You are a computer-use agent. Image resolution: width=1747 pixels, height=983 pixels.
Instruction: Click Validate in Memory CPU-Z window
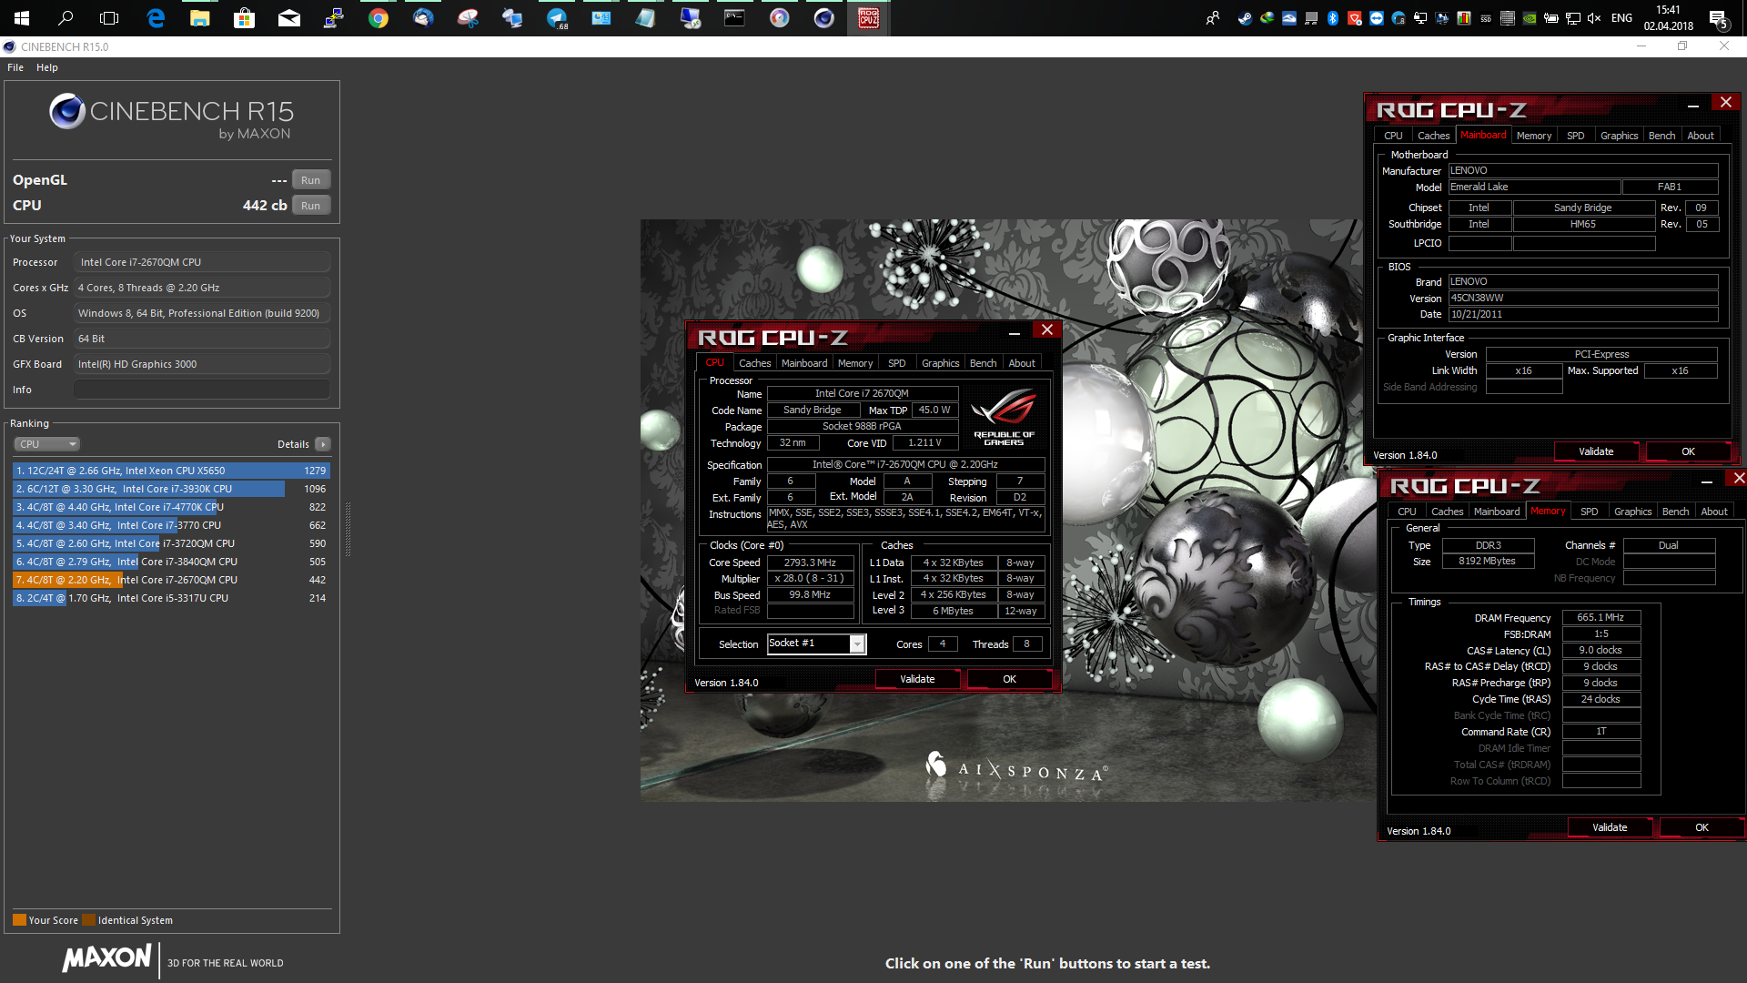[1610, 827]
